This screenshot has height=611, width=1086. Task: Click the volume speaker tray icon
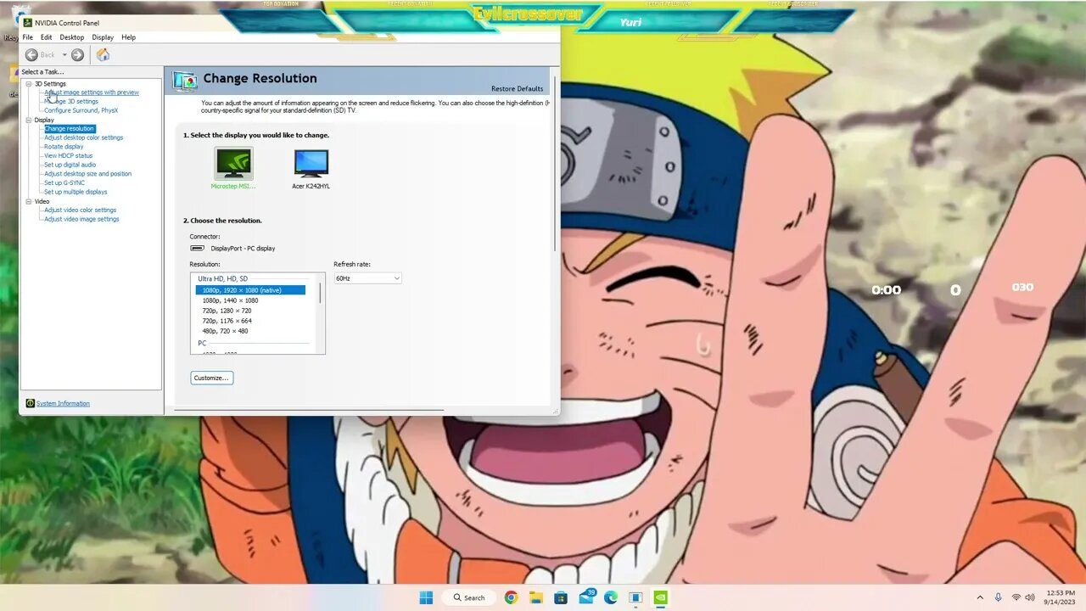coord(1030,597)
